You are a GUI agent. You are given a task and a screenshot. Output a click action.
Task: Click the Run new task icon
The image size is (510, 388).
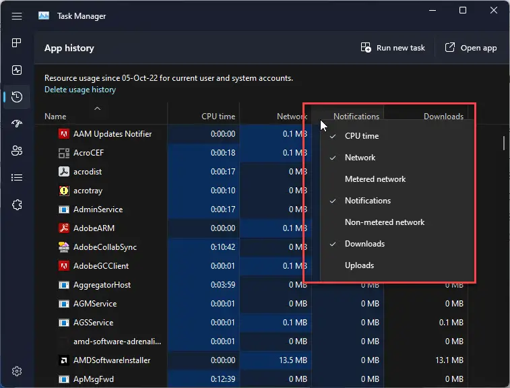click(366, 47)
